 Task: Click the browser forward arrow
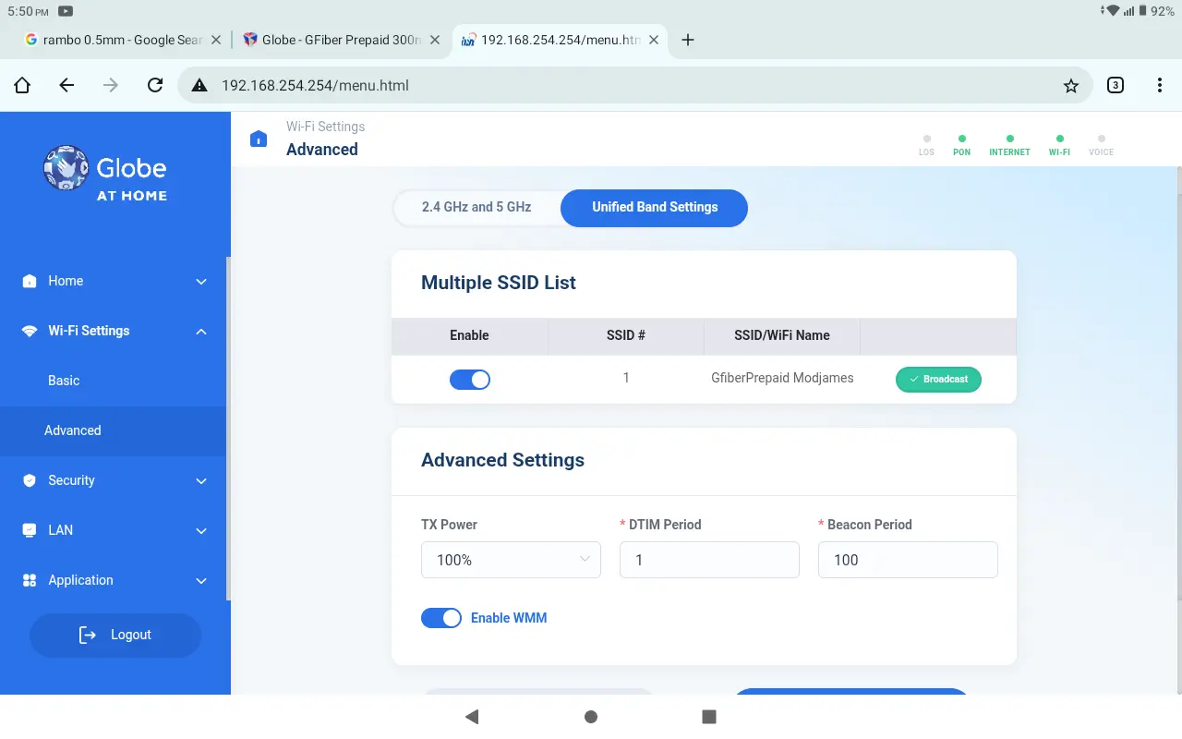coord(111,85)
